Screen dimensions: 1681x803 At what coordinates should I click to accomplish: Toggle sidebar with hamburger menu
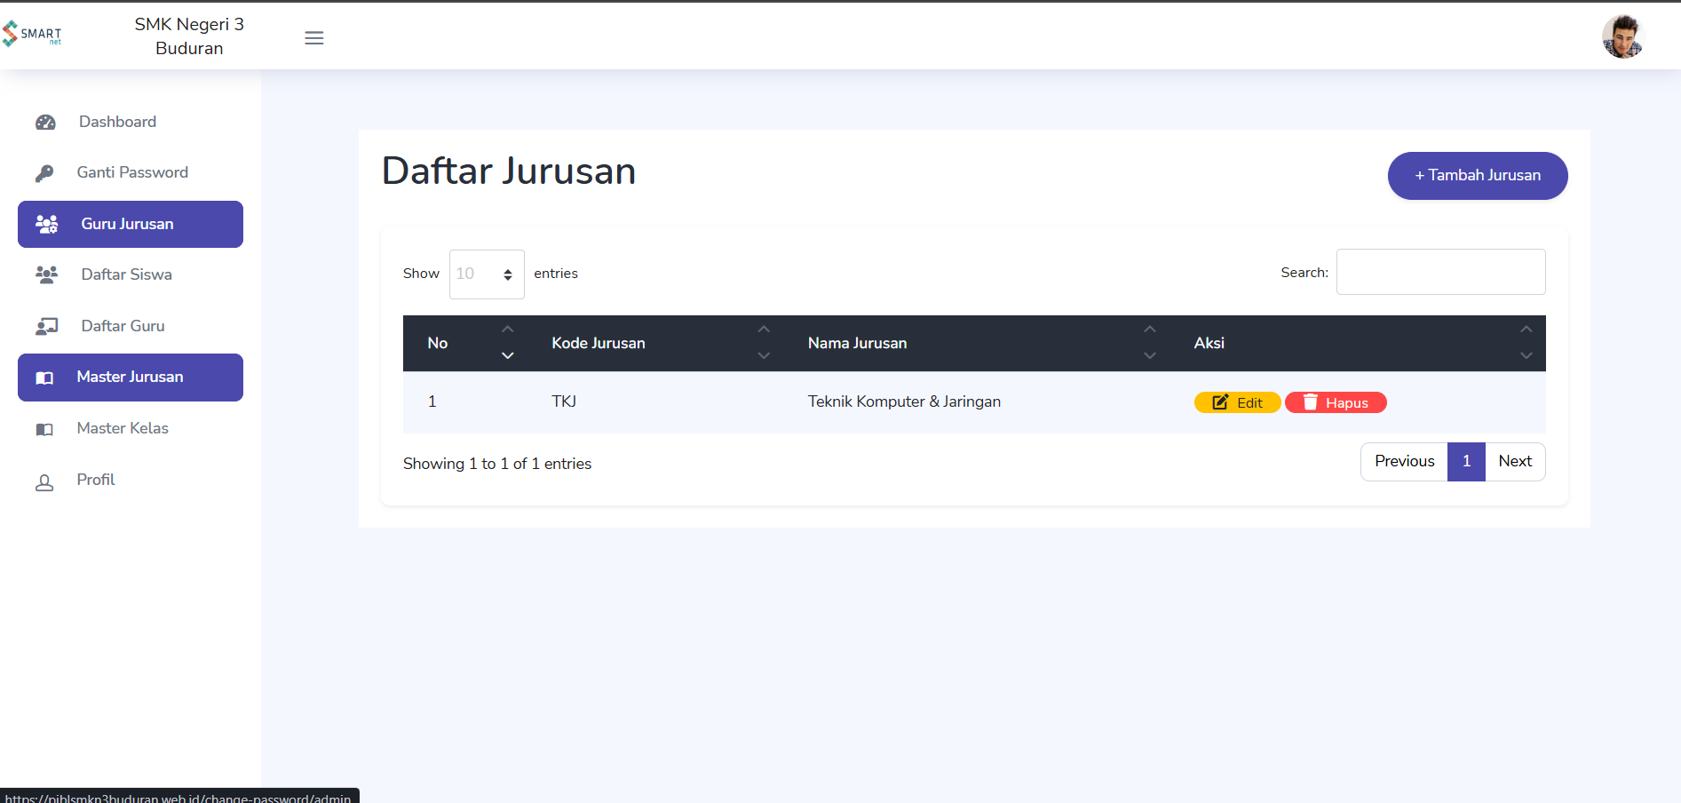click(314, 38)
